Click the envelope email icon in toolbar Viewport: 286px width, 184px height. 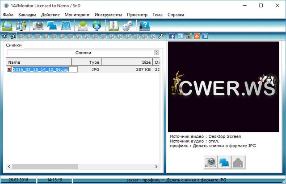83,26
